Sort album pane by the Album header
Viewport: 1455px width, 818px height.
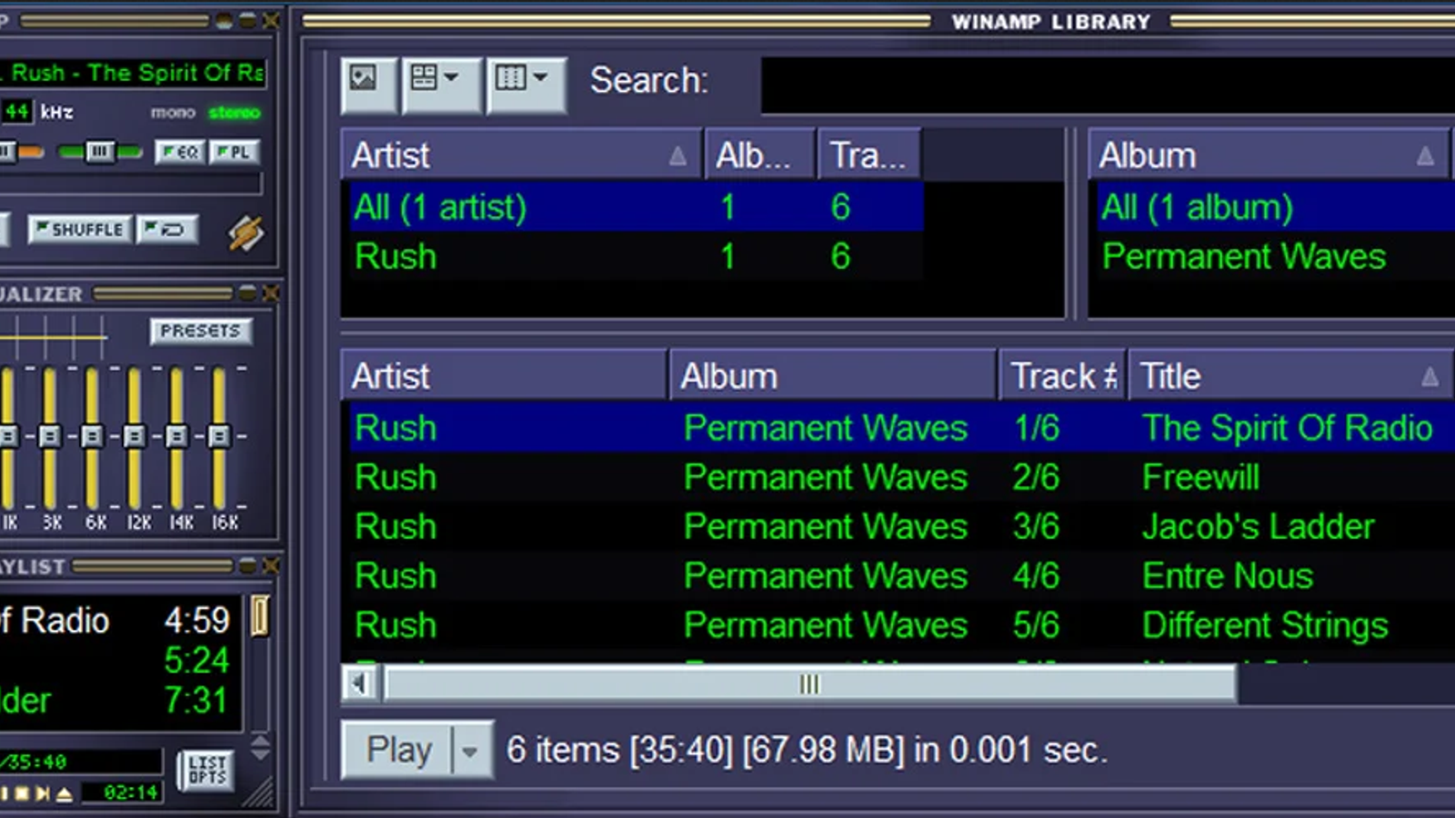point(1269,155)
